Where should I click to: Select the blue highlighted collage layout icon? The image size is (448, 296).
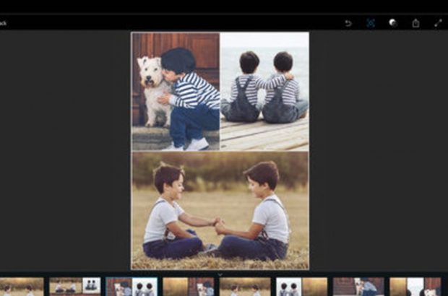coord(370,23)
